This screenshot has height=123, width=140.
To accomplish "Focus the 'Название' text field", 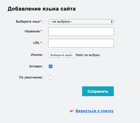I will 81,32.
